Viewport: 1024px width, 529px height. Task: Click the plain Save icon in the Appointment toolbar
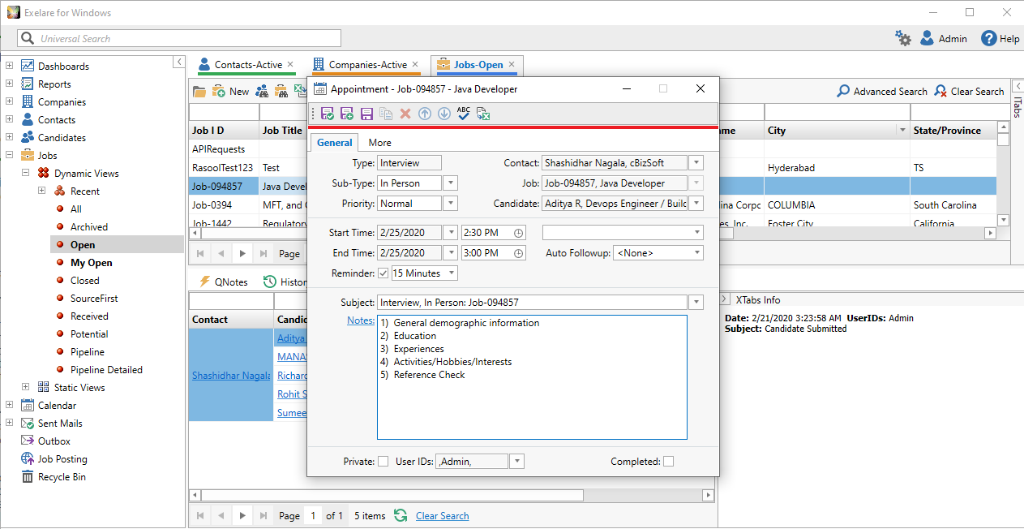click(366, 114)
